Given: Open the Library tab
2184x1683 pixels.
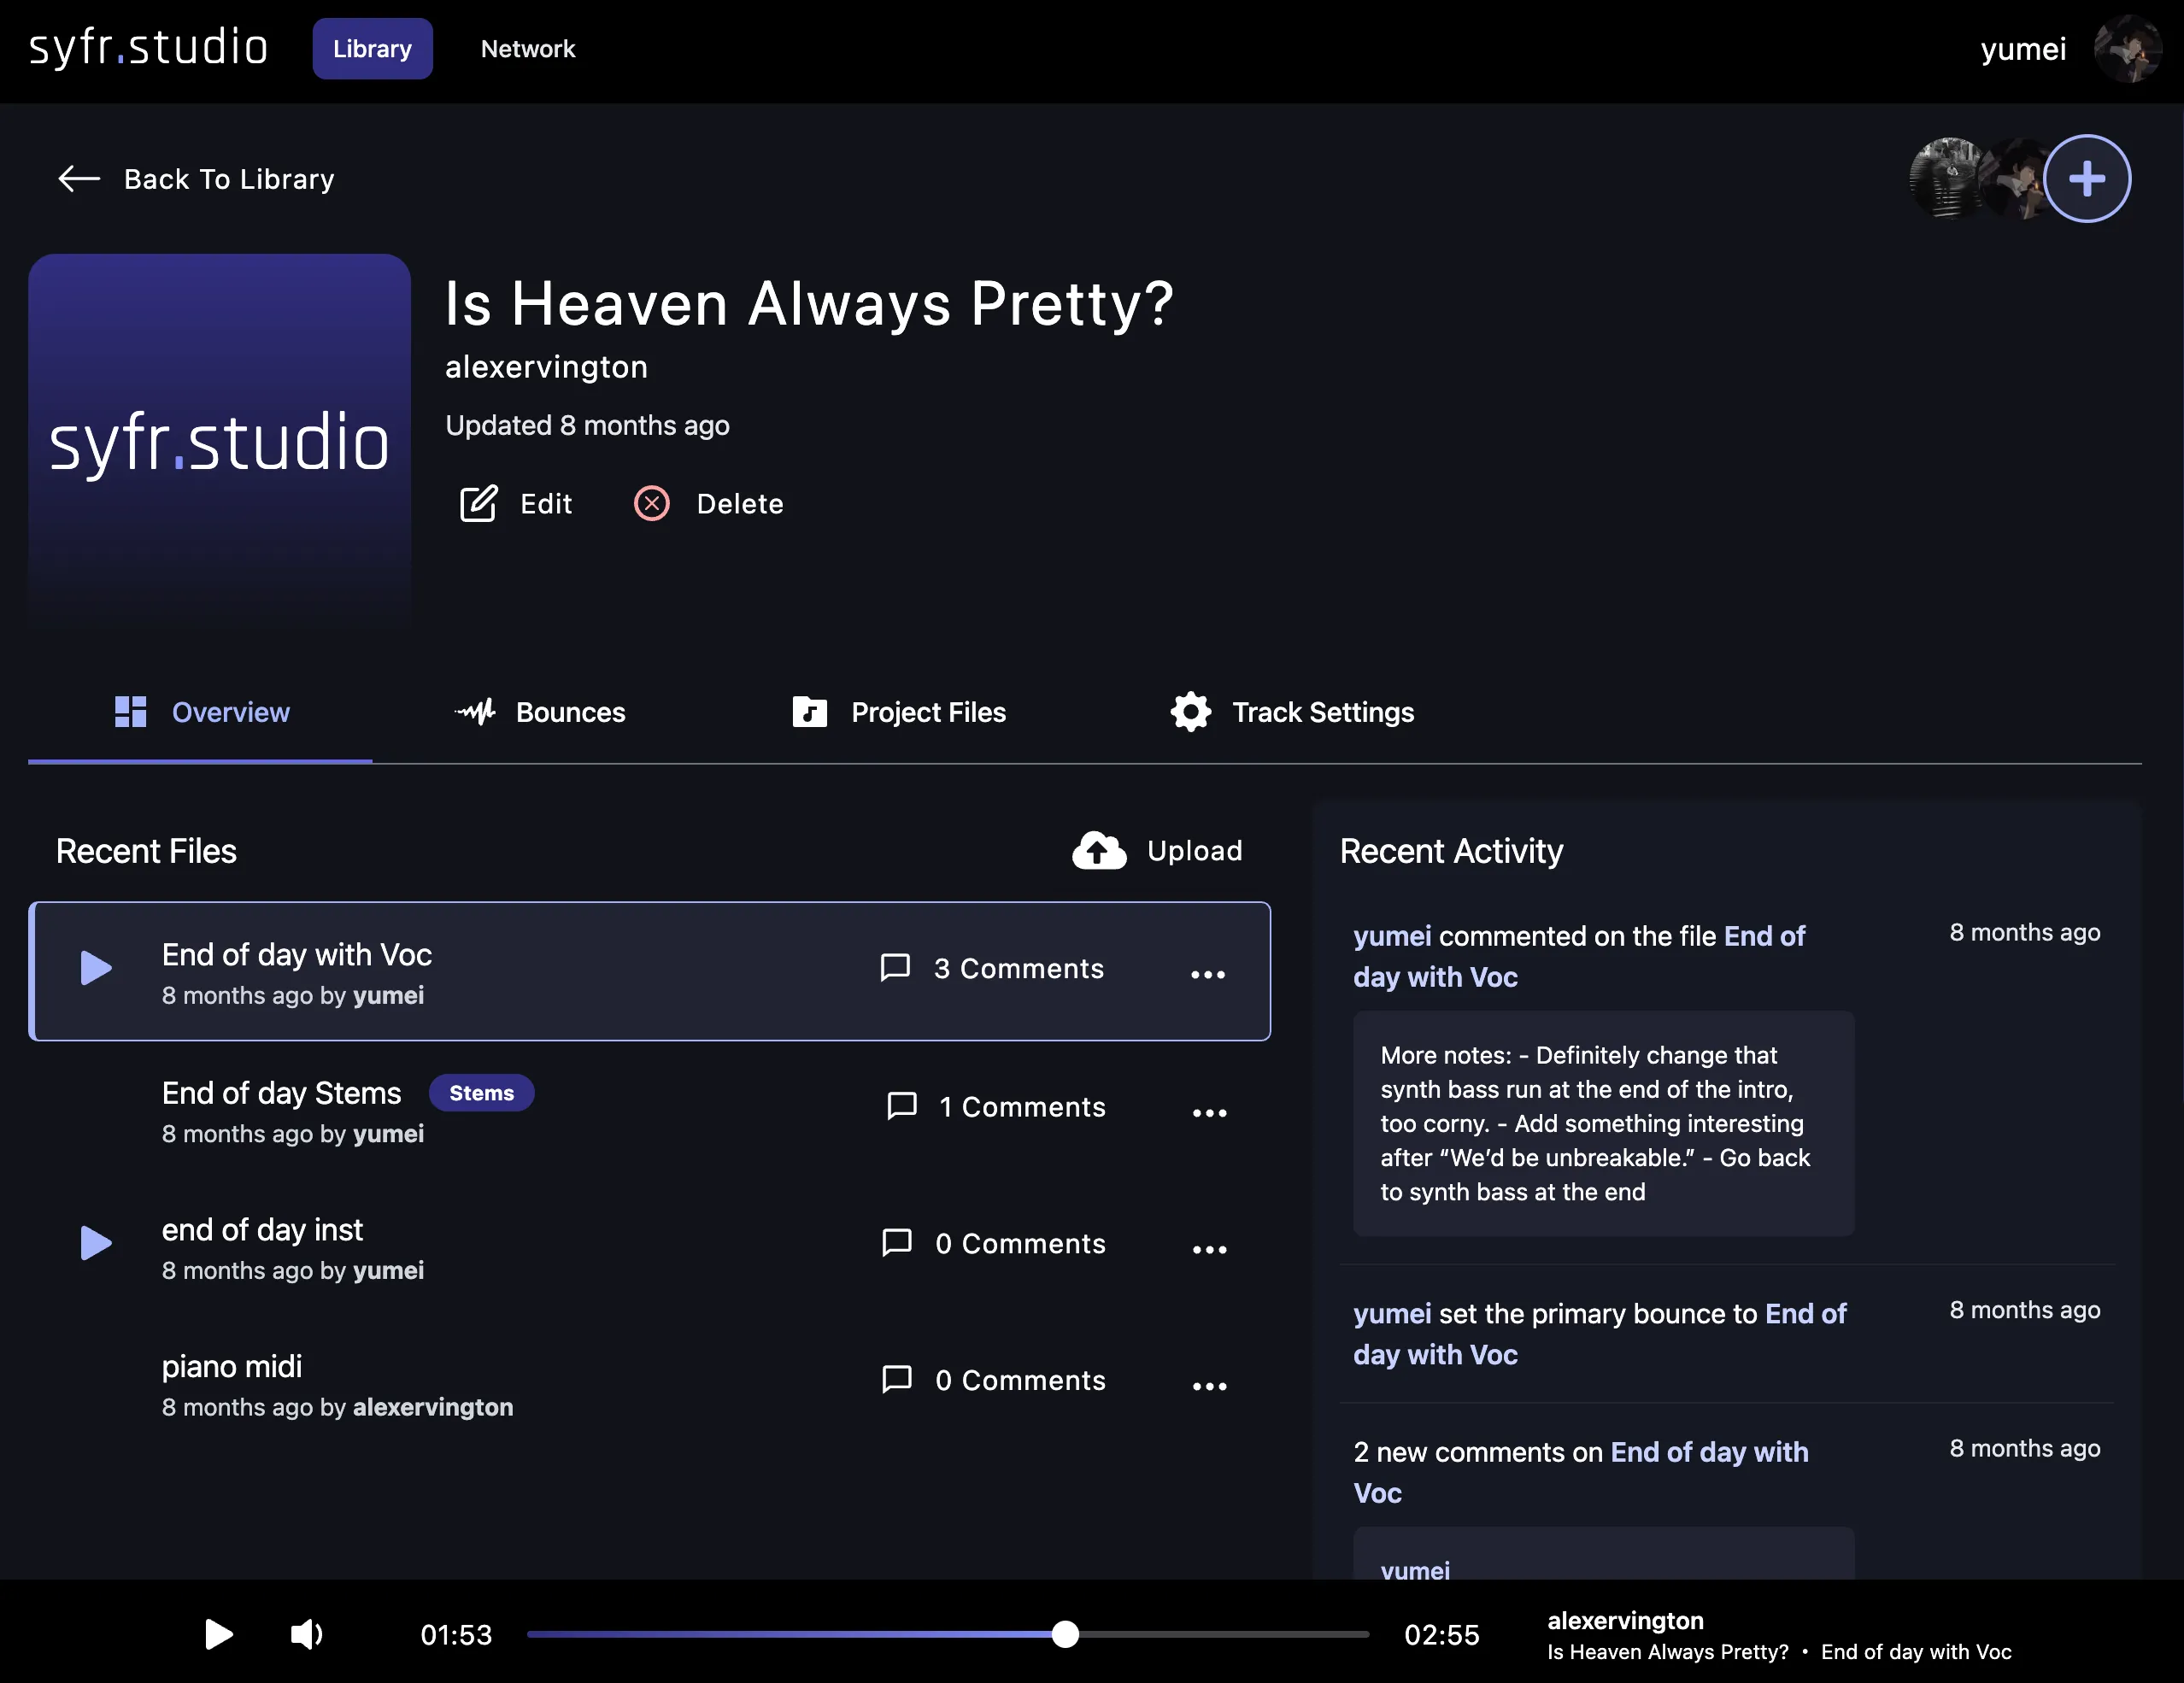Looking at the screenshot, I should coord(372,48).
